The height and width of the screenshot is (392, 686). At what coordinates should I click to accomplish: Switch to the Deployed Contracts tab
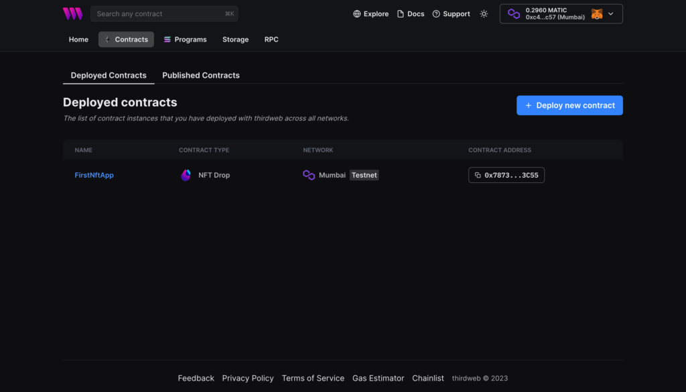(x=109, y=75)
